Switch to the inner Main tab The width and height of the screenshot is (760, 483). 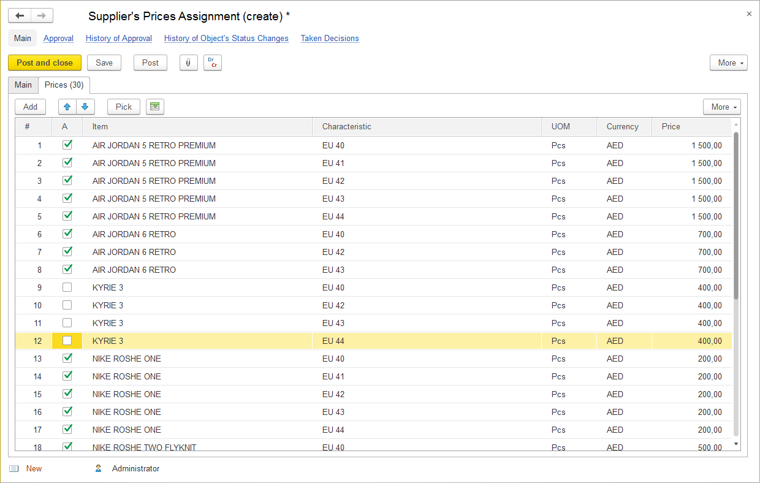point(23,85)
